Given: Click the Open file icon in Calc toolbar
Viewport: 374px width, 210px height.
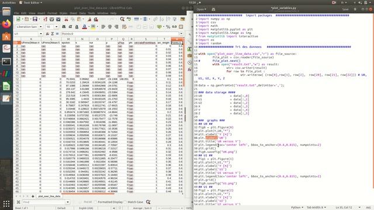Looking at the screenshot, I should [26, 19].
